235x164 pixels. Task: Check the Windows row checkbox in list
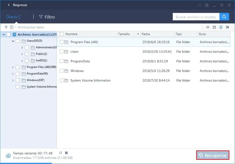click(x=61, y=71)
